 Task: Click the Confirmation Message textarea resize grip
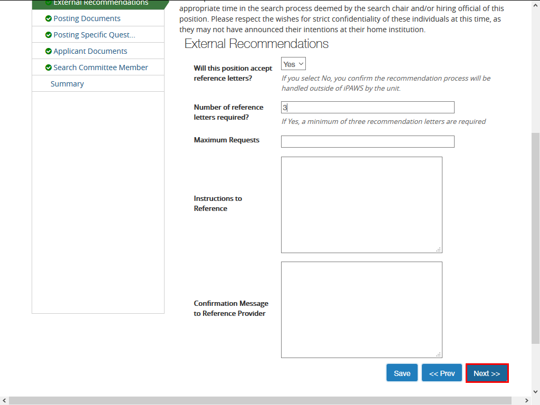(x=439, y=355)
